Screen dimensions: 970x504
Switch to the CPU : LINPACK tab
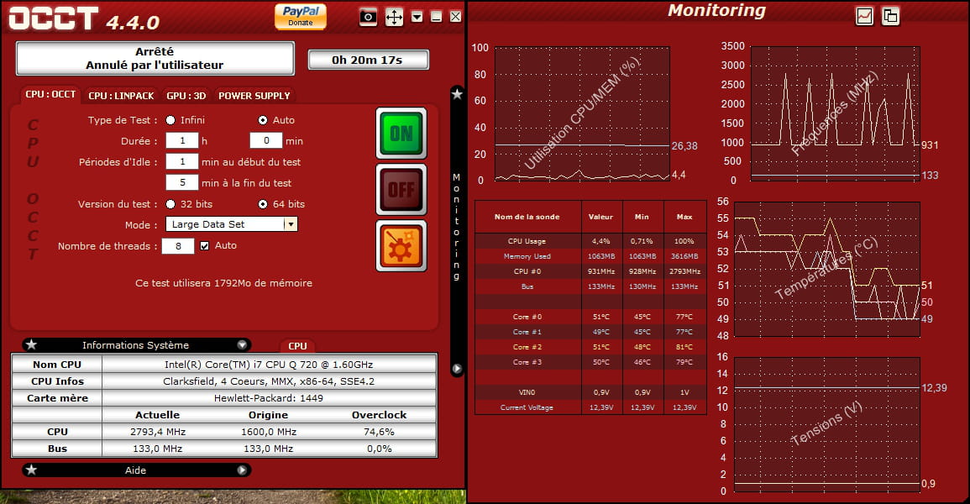121,95
